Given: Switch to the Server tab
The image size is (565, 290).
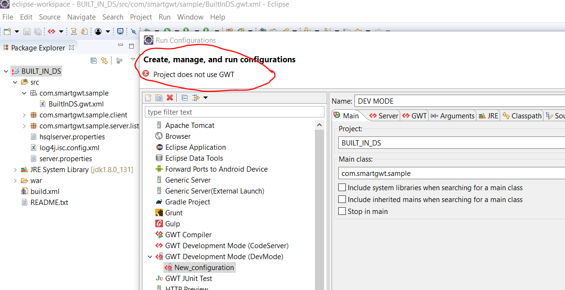Looking at the screenshot, I should (384, 116).
